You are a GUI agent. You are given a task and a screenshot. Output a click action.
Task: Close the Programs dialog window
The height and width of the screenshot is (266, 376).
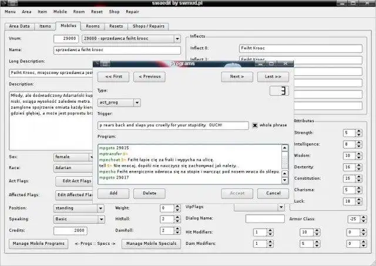click(x=286, y=63)
